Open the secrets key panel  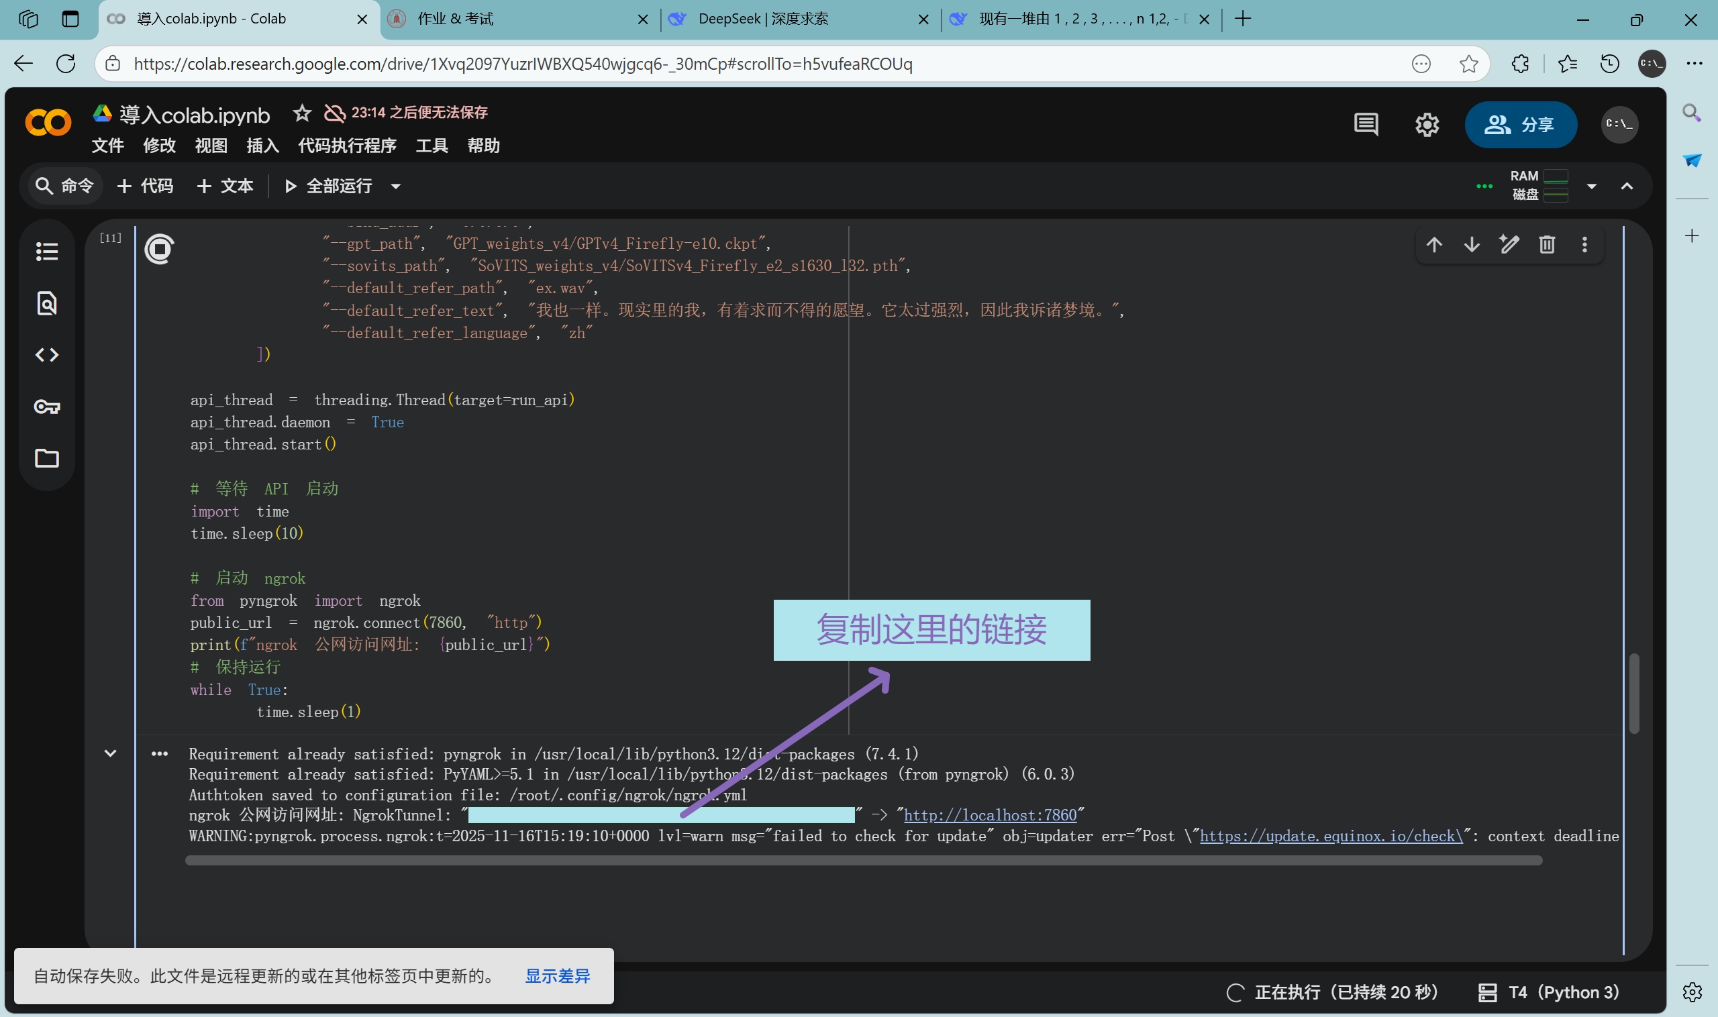click(46, 407)
